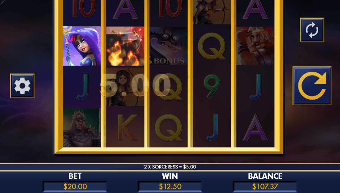
Task: Click the 2 X SORCERESS win message bar
Action: click(x=170, y=167)
